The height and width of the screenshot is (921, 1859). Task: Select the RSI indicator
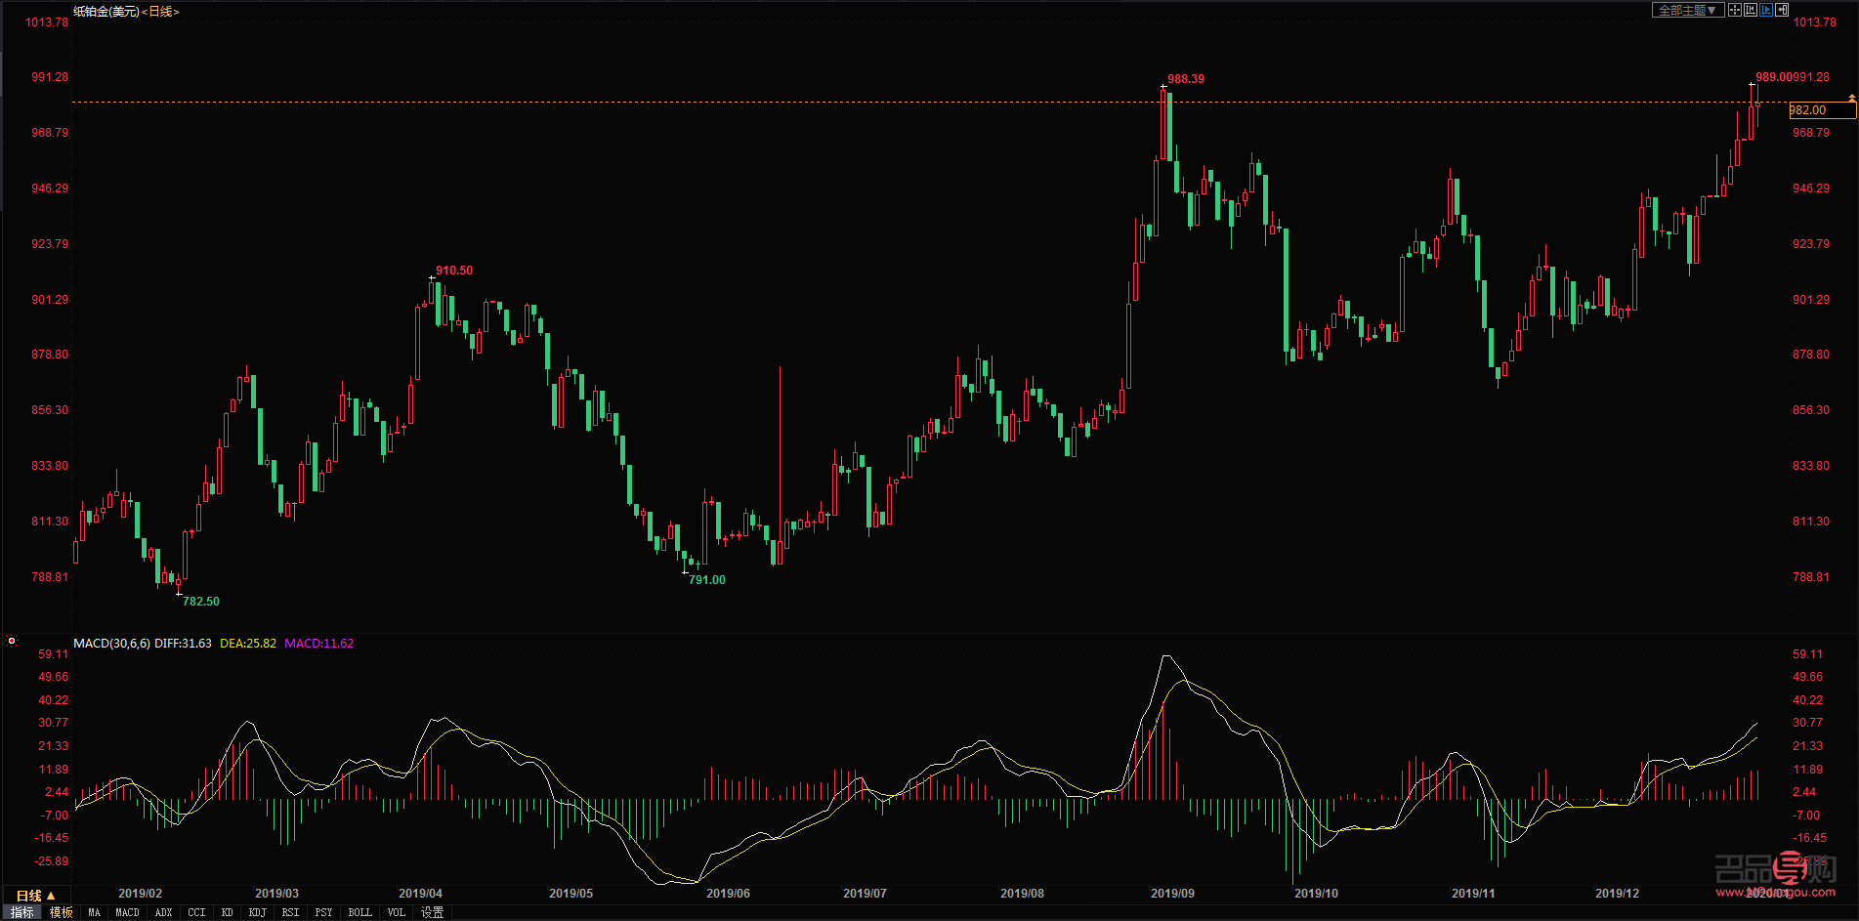(290, 911)
